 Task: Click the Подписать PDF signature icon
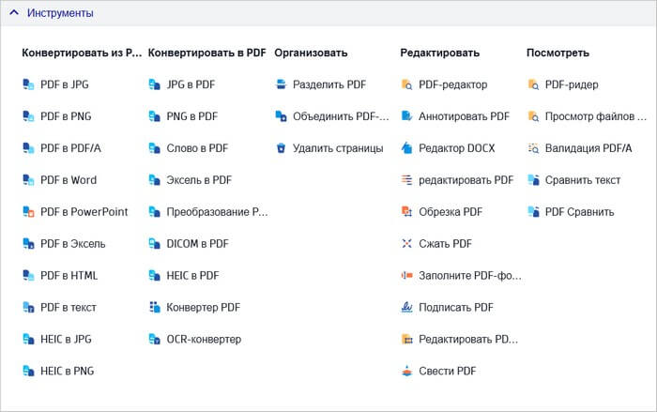(406, 308)
